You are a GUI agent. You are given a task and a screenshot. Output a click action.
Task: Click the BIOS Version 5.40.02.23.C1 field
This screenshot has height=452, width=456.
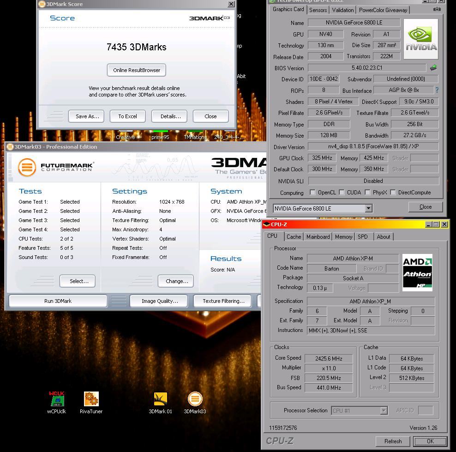(367, 68)
